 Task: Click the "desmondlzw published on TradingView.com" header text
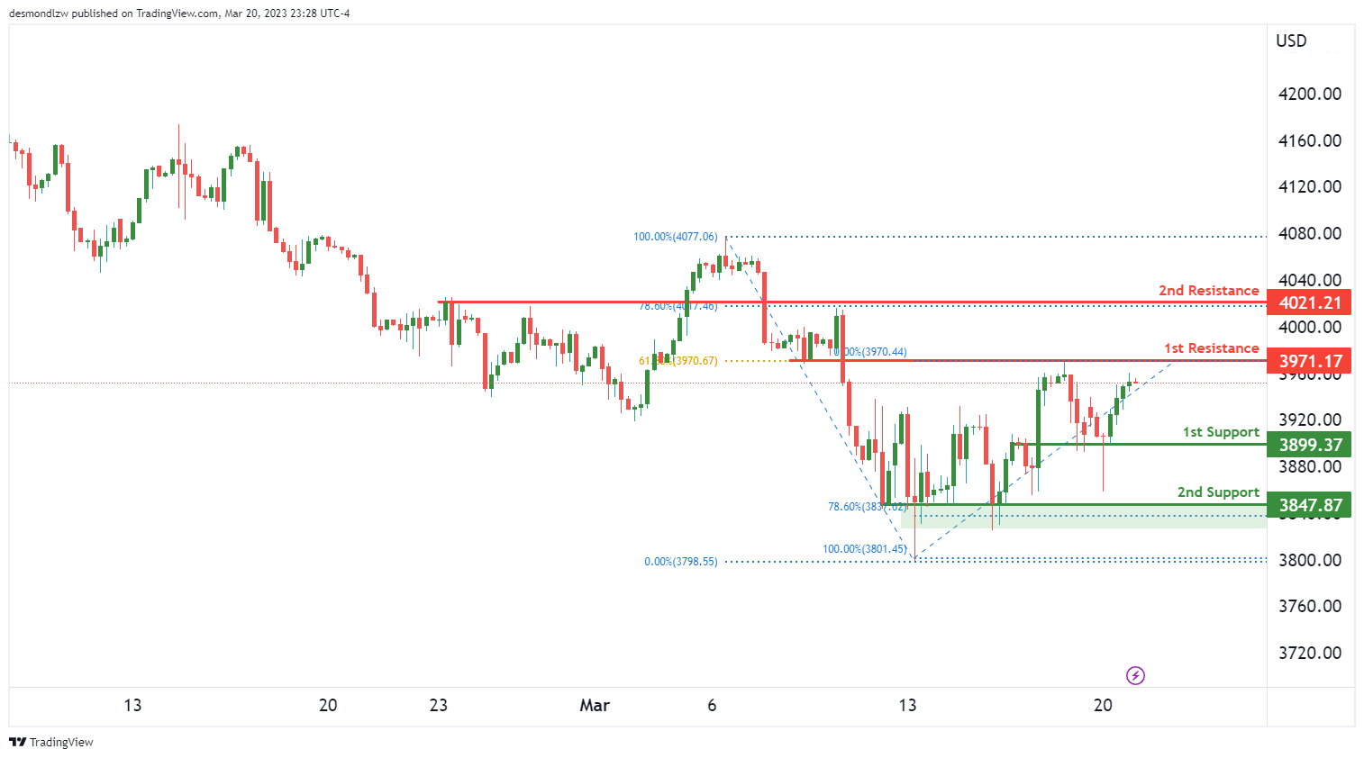coord(179,14)
